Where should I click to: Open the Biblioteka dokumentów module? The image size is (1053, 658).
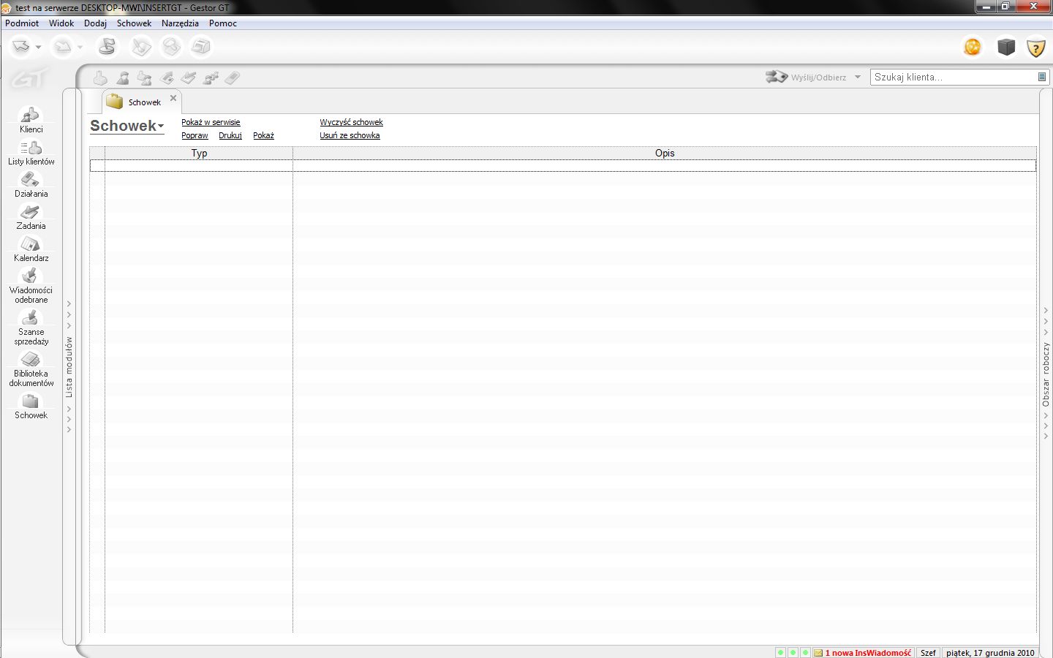click(x=31, y=369)
